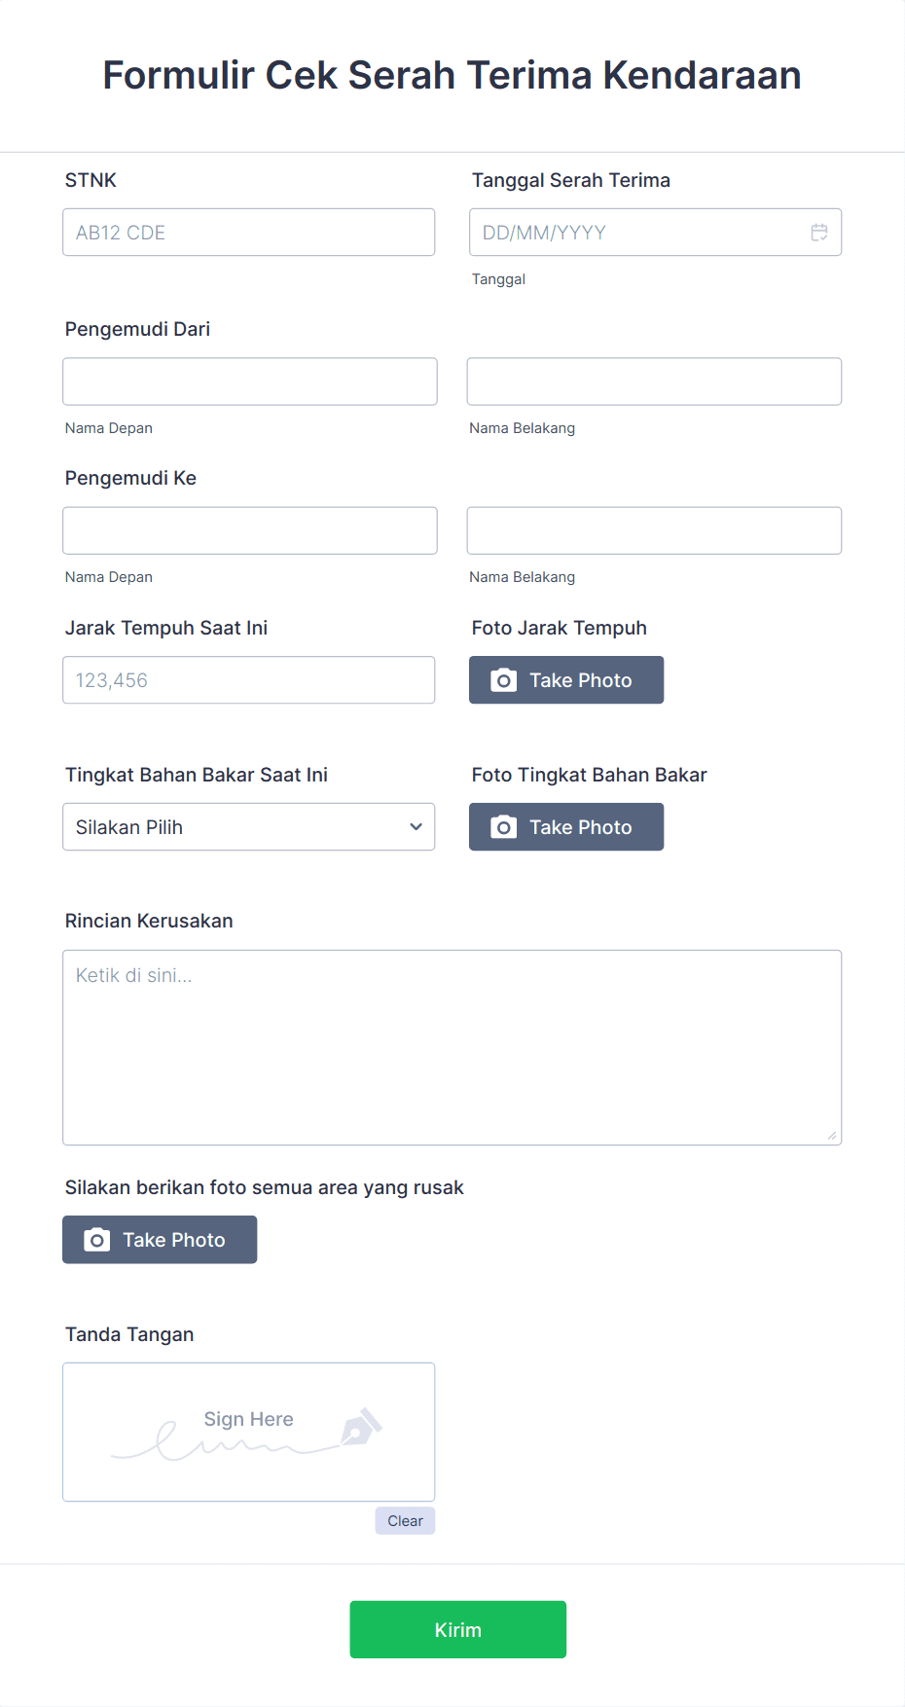905x1707 pixels.
Task: Click inside the Sign Here signature pad
Action: [x=248, y=1432]
